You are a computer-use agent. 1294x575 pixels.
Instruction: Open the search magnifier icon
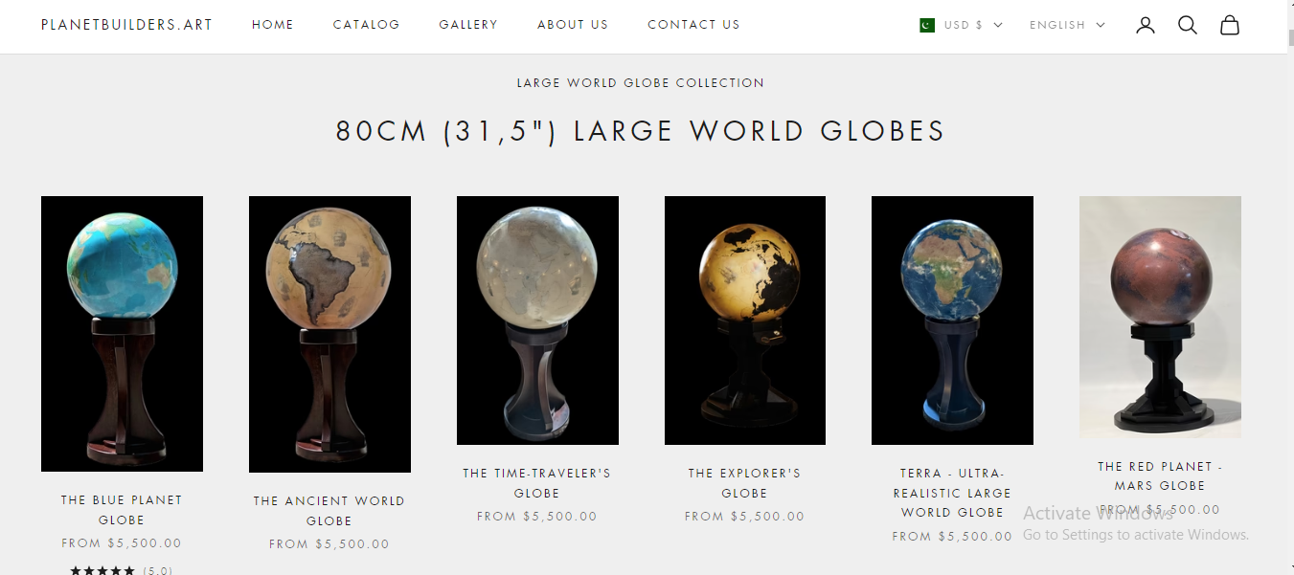pos(1188,25)
